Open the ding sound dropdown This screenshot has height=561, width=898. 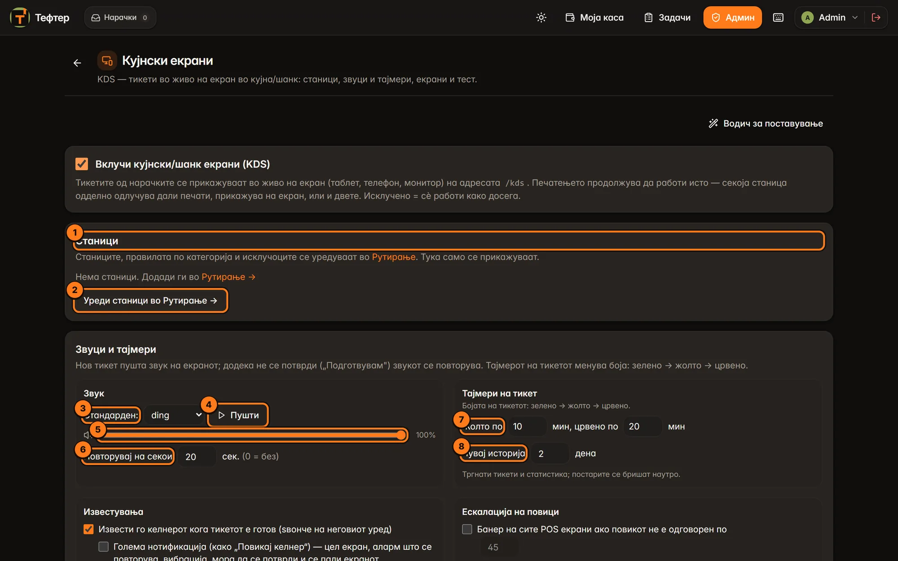(x=176, y=415)
